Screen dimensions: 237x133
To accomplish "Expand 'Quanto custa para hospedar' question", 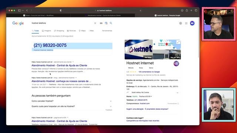I will click(x=72, y=106).
